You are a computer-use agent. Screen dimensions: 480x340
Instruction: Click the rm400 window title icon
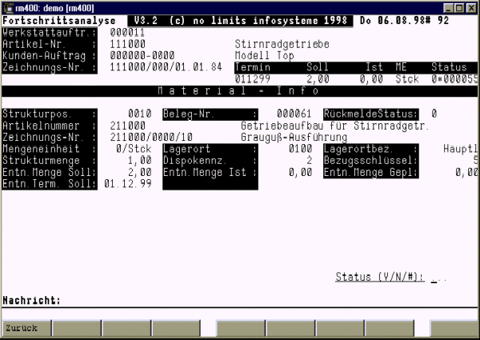7,6
